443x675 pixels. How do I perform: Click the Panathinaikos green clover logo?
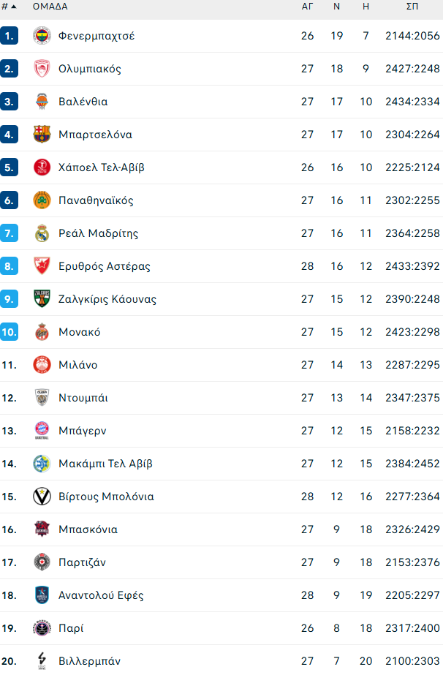pos(42,200)
